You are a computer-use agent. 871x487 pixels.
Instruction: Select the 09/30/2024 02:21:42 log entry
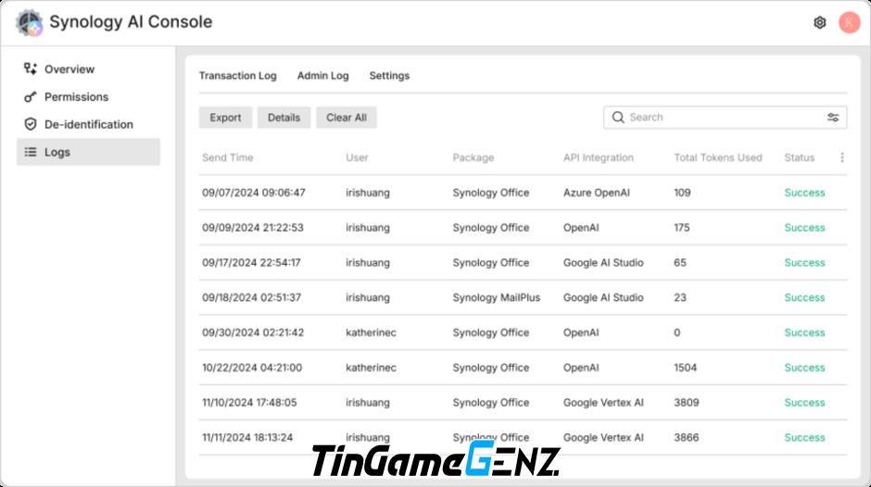pos(523,332)
